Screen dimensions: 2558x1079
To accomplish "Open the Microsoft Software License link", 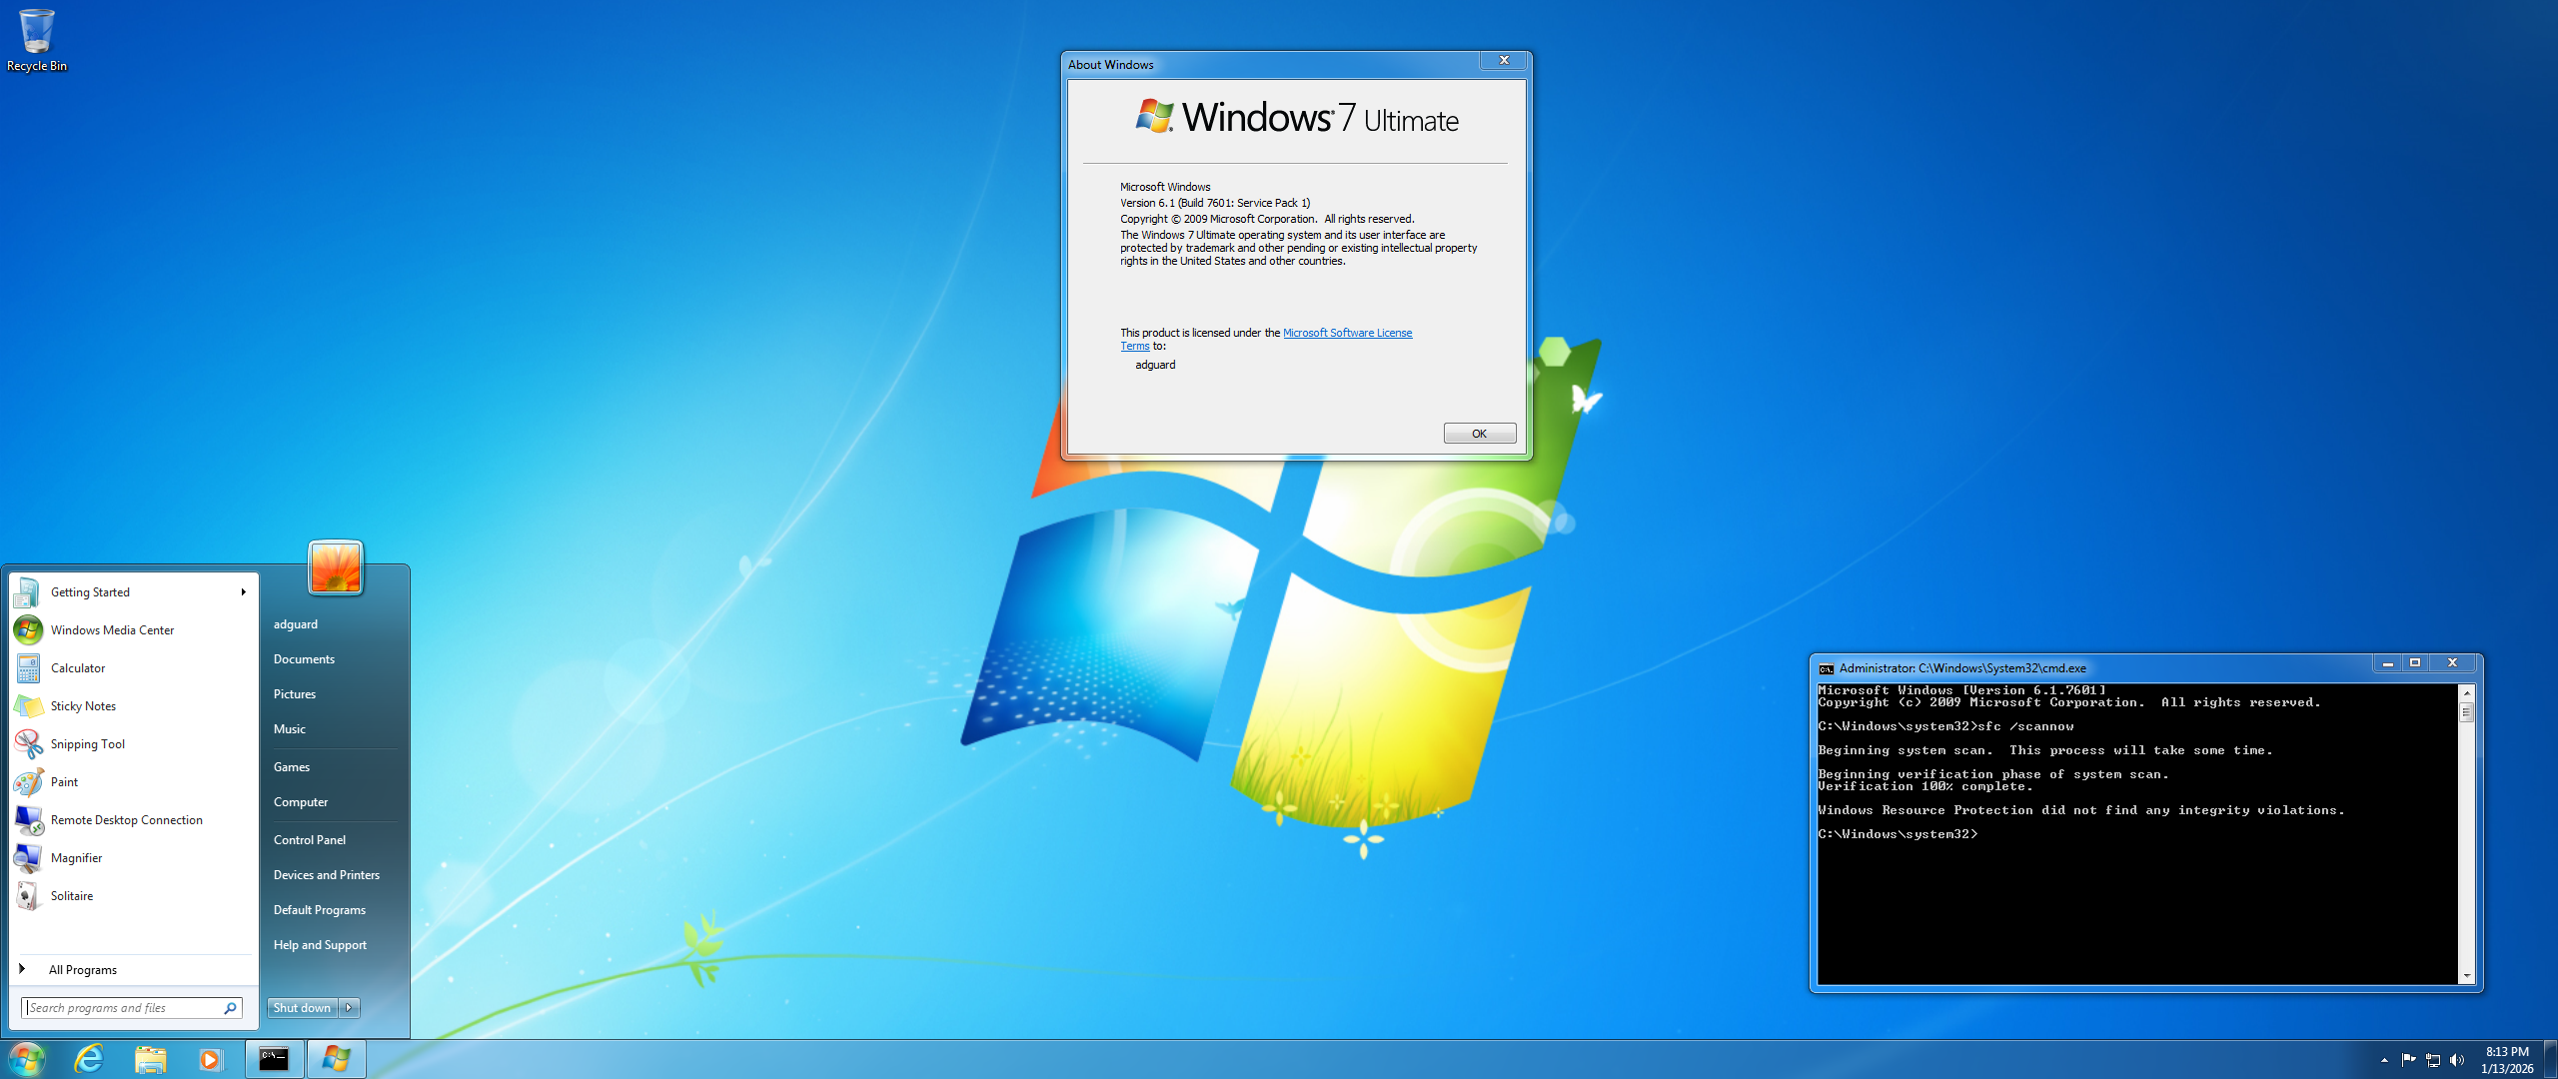I will 1347,334.
